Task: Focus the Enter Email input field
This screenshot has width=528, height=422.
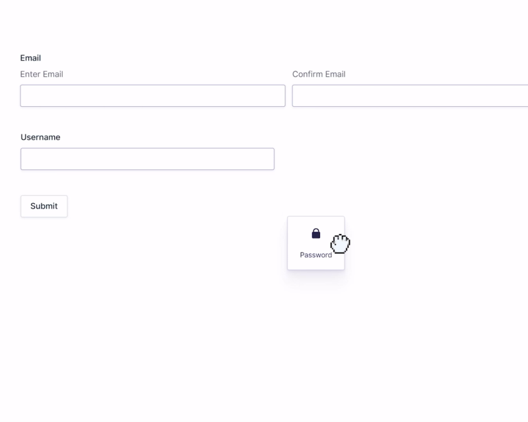Action: tap(152, 96)
